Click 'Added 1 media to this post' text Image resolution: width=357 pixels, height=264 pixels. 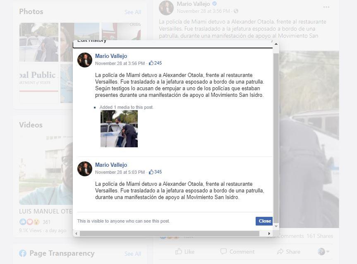[x=126, y=107]
